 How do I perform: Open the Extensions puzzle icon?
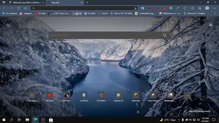tap(185, 8)
